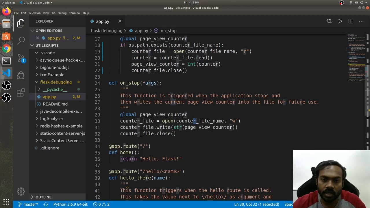
Task: Open the errors and warnings status indicator
Action: coord(101,204)
